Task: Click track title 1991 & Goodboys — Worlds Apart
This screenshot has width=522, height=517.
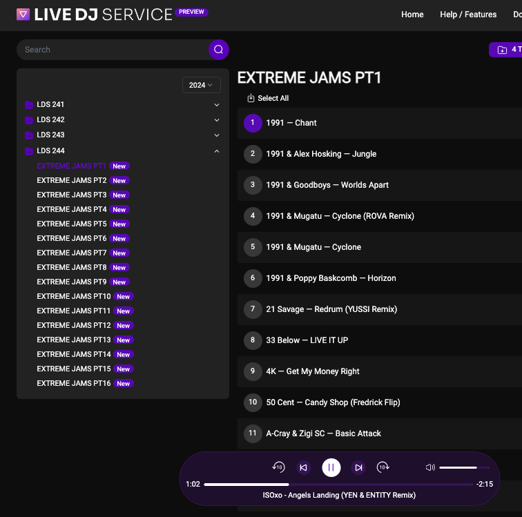Action: [x=327, y=185]
